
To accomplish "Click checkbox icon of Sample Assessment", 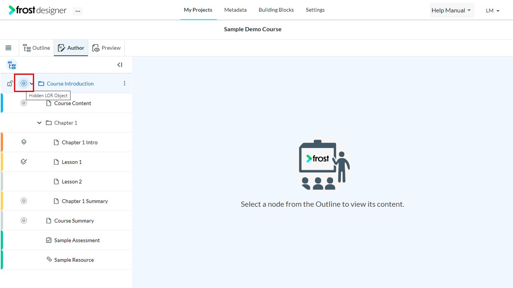I will 49,240.
